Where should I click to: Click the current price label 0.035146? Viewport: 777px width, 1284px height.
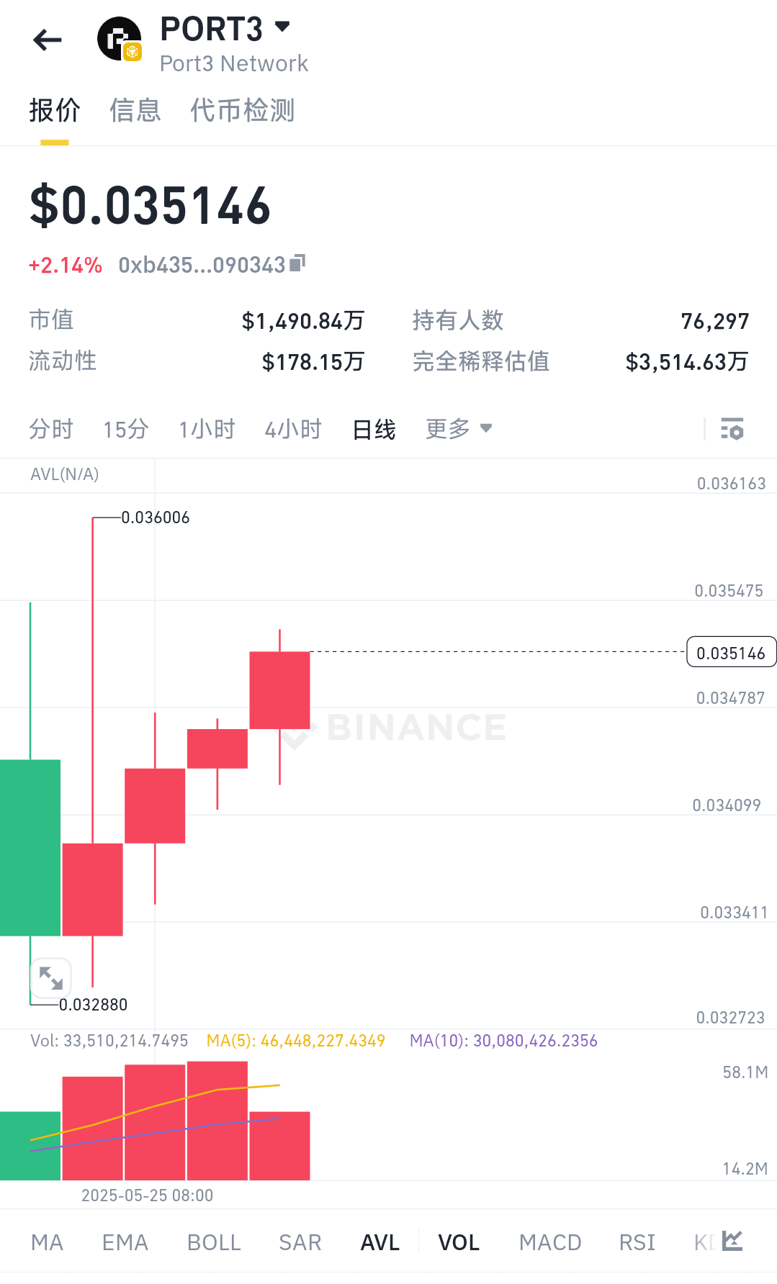coord(731,652)
